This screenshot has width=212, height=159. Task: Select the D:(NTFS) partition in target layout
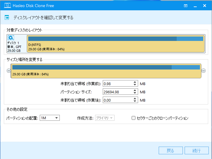(116, 44)
